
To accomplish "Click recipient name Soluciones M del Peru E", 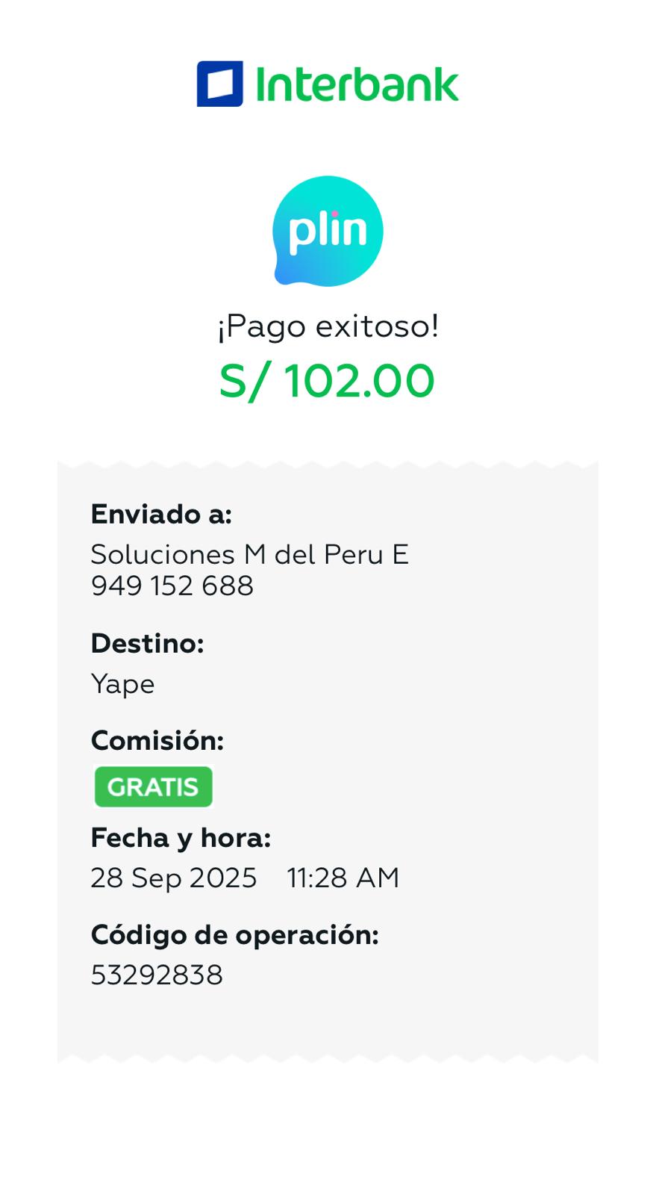I will point(249,554).
